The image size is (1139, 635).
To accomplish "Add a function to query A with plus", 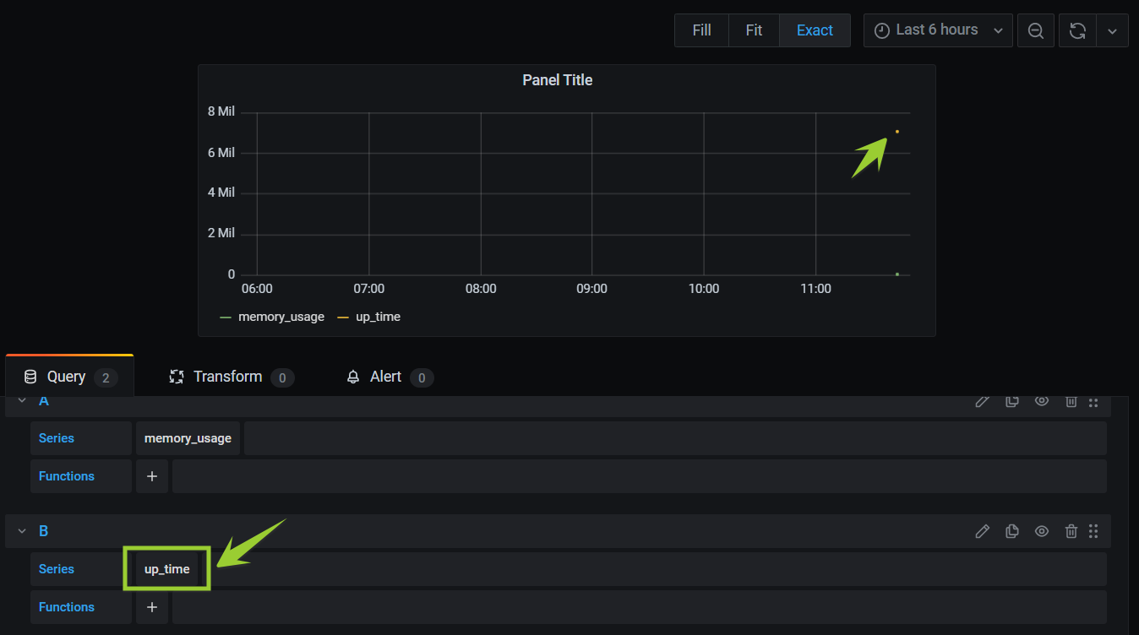I will coord(152,476).
